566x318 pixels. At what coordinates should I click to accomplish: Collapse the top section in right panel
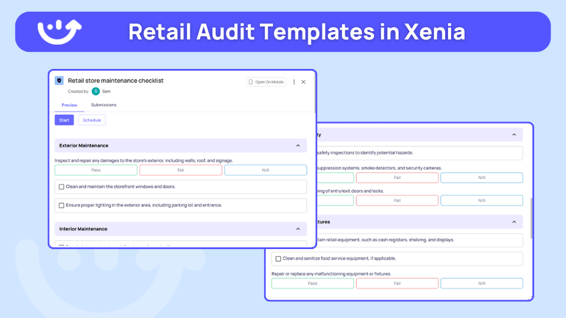pos(514,135)
